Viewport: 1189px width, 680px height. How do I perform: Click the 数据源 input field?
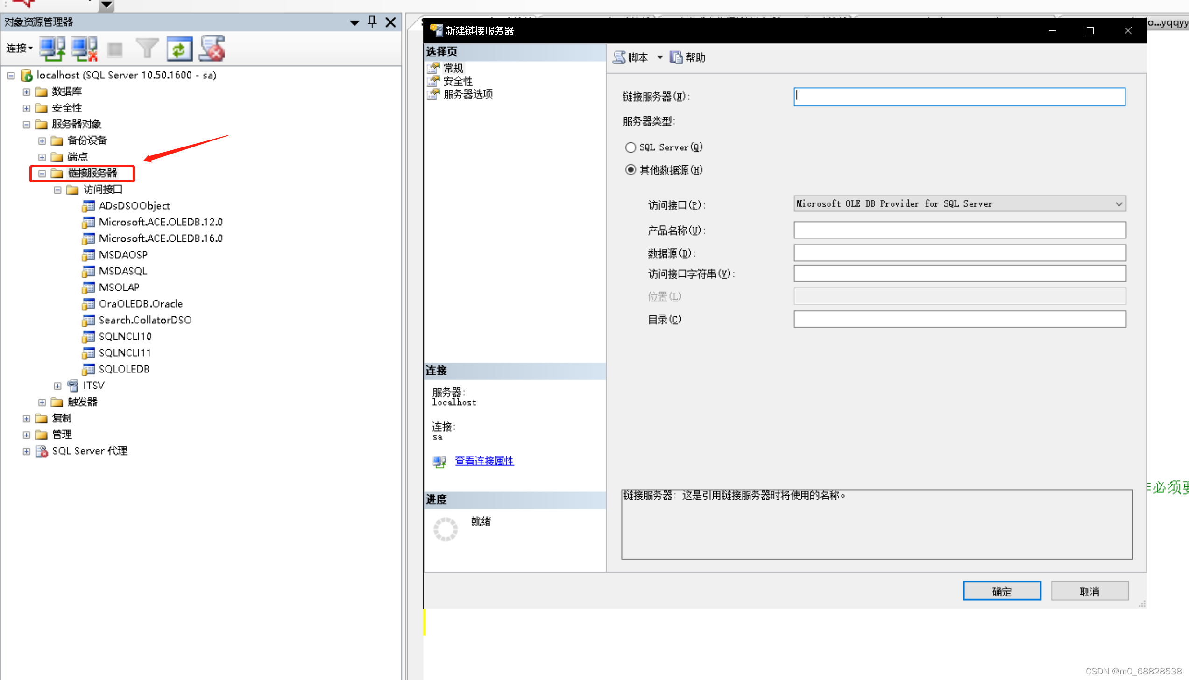point(960,253)
